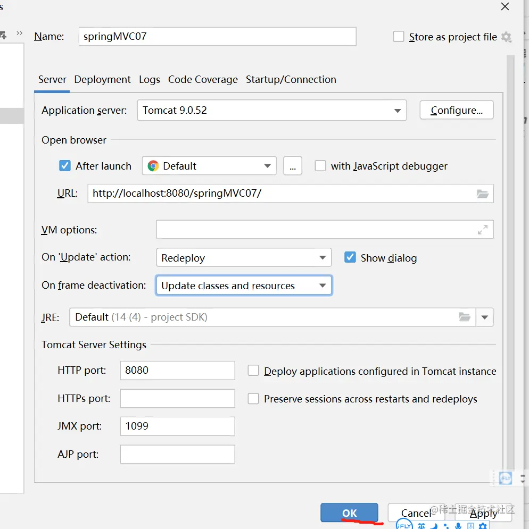The image size is (529, 529).
Task: Click the JMX port field showing 1099
Action: coord(177,426)
